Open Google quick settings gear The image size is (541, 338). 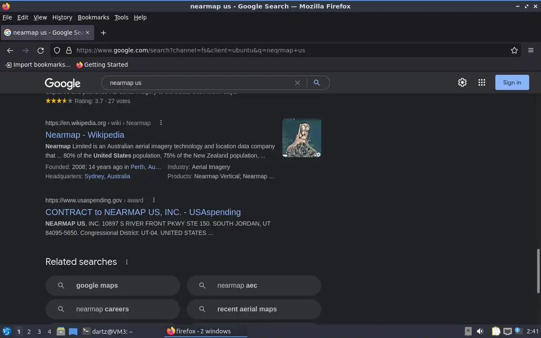[462, 82]
